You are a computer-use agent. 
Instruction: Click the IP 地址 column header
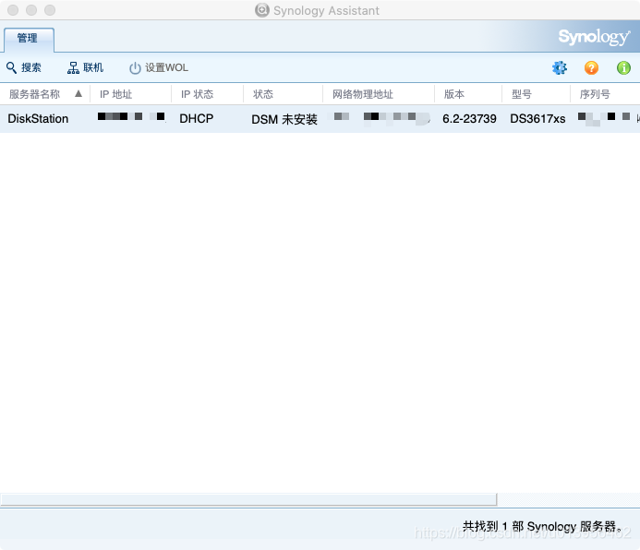(x=130, y=94)
